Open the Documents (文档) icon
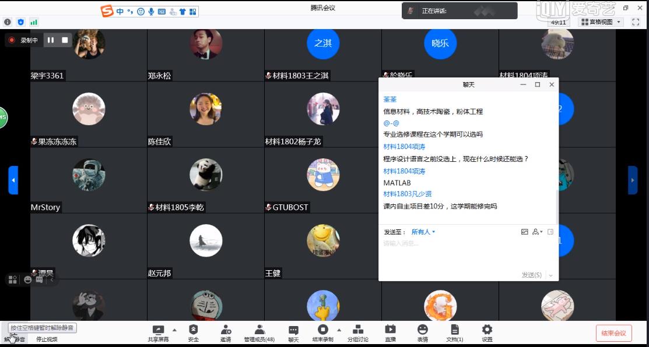The width and height of the screenshot is (649, 347). coord(455,332)
